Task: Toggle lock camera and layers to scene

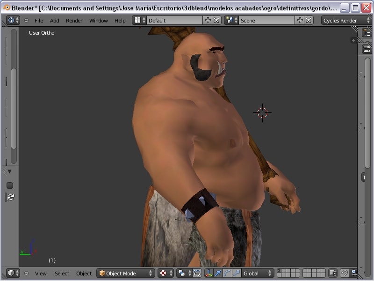Action: click(333, 273)
